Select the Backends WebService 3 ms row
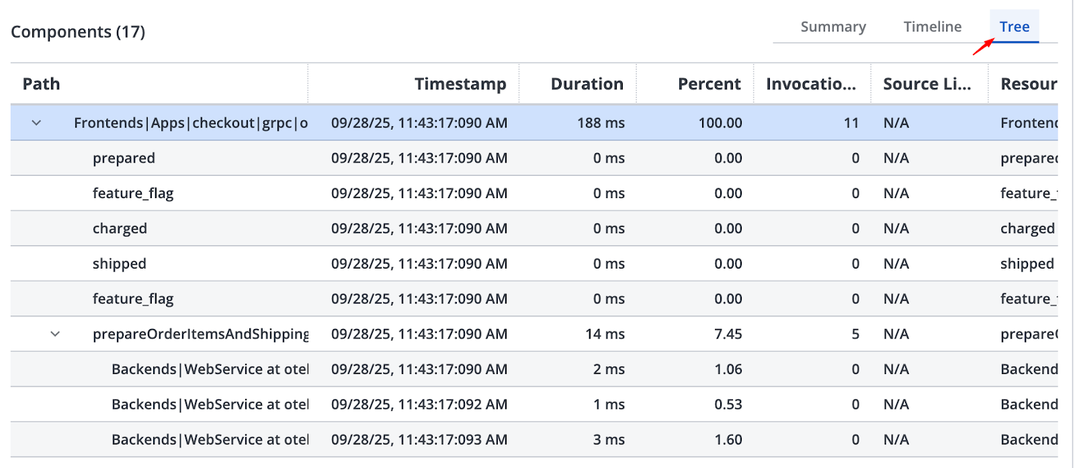Image resolution: width=1075 pixels, height=468 pixels. 210,440
